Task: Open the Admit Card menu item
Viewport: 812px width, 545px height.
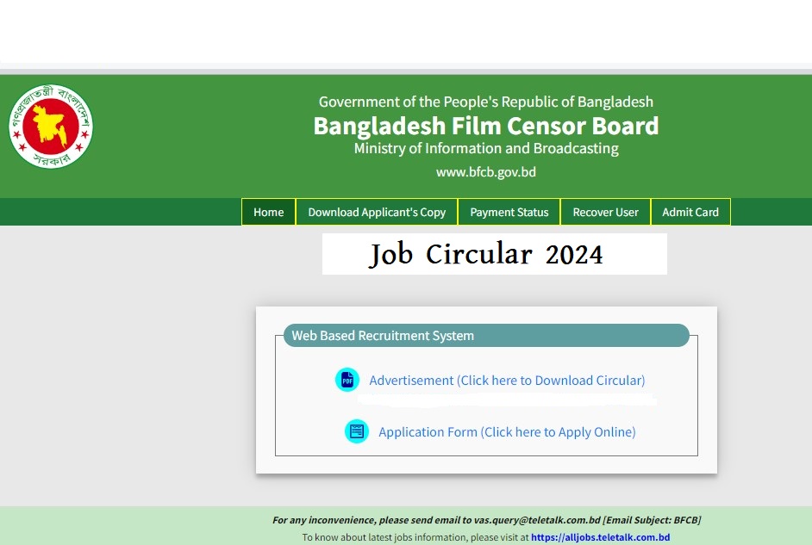Action: 690,212
